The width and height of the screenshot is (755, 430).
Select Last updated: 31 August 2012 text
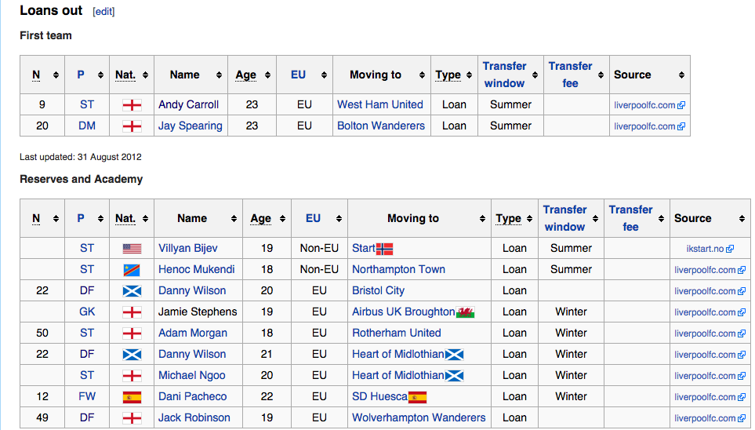(x=81, y=157)
